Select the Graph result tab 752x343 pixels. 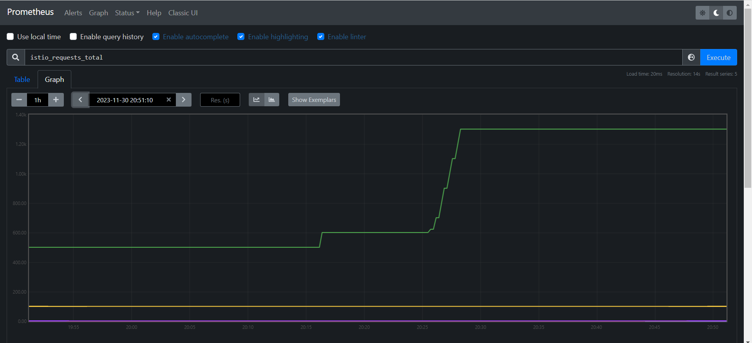click(x=54, y=80)
